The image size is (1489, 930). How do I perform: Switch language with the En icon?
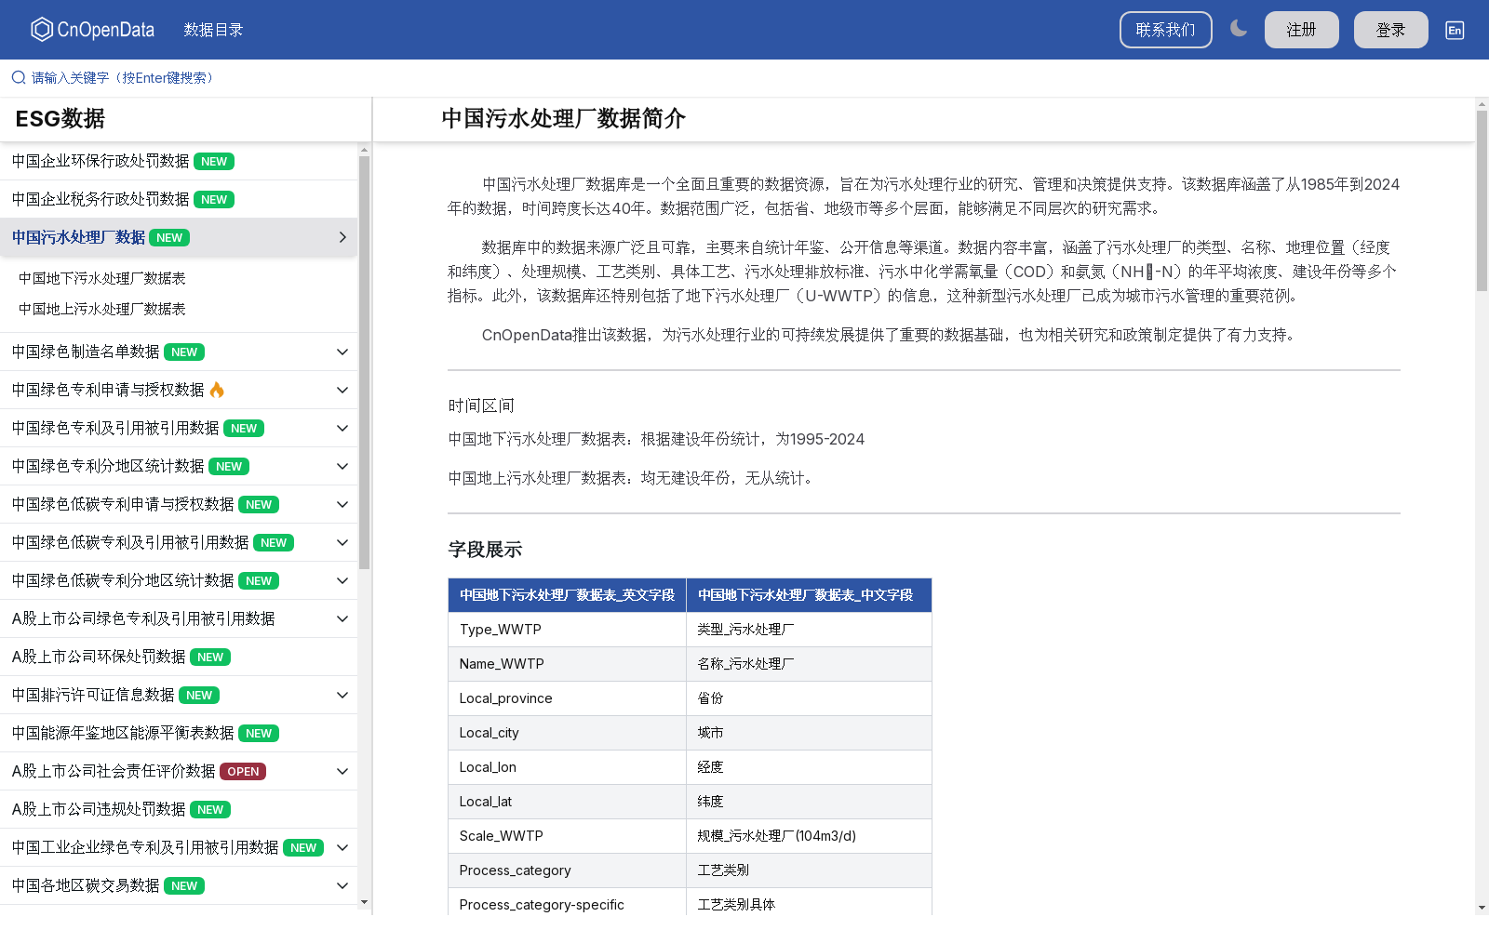pos(1454,30)
